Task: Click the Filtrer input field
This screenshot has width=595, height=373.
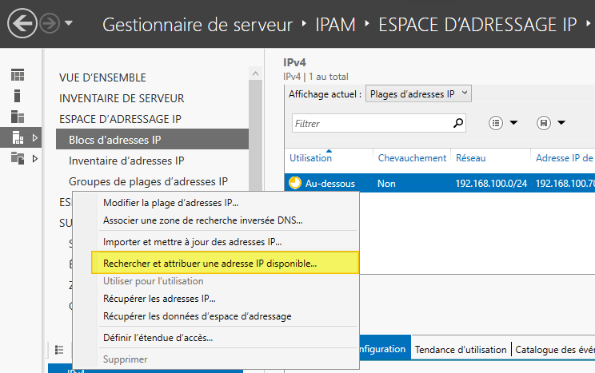Action: pos(372,123)
